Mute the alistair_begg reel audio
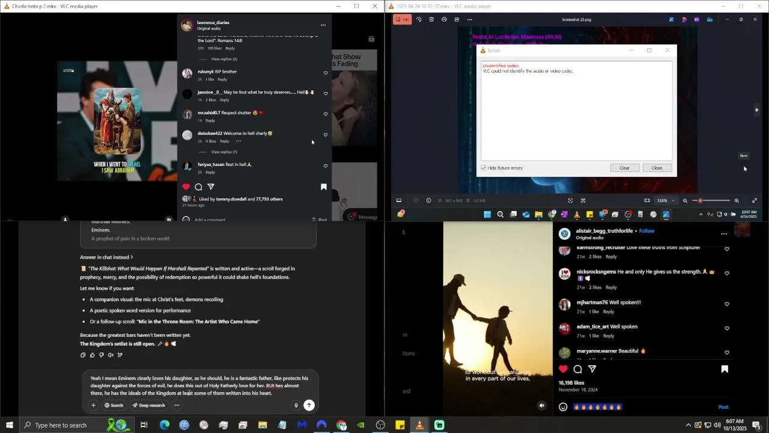Image resolution: width=769 pixels, height=433 pixels. pyautogui.click(x=542, y=405)
